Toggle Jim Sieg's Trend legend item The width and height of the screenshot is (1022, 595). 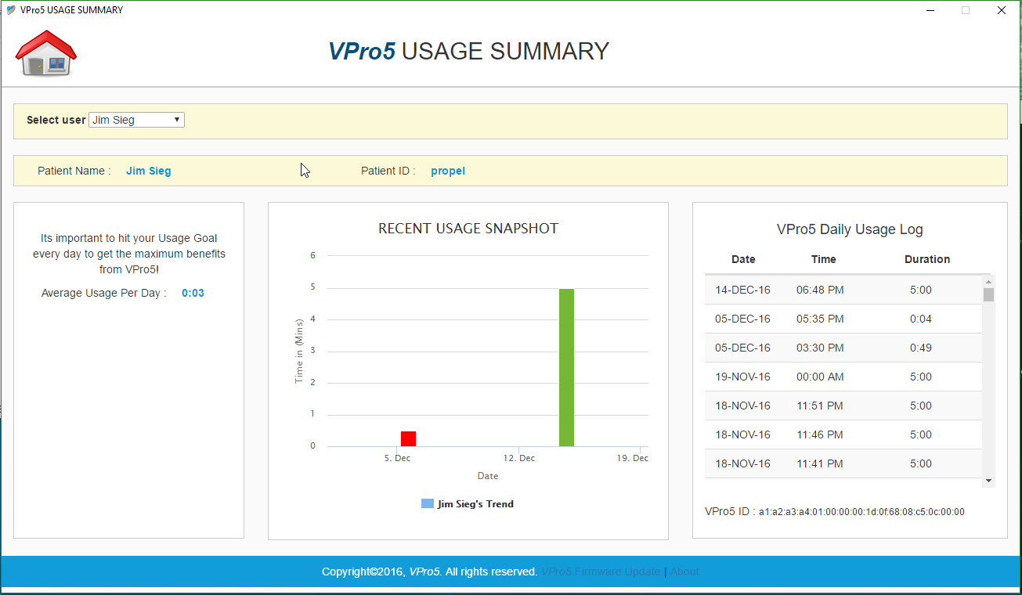point(468,504)
